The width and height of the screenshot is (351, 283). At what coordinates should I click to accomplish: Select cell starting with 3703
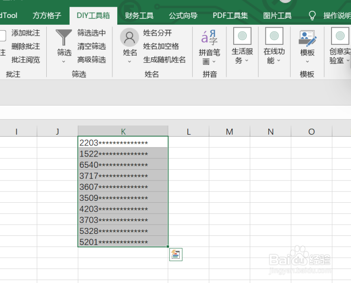(123, 219)
